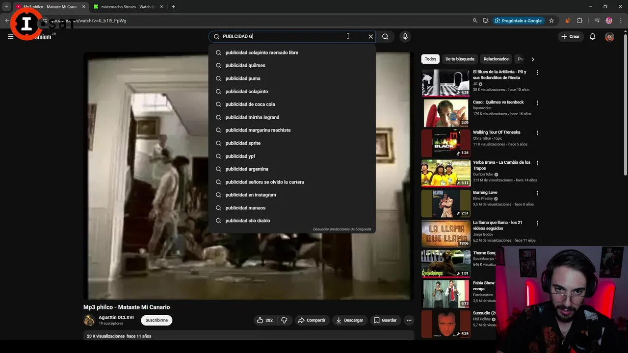Choose suggestion publicidad clio diablo
This screenshot has height=353, width=628.
[x=292, y=221]
